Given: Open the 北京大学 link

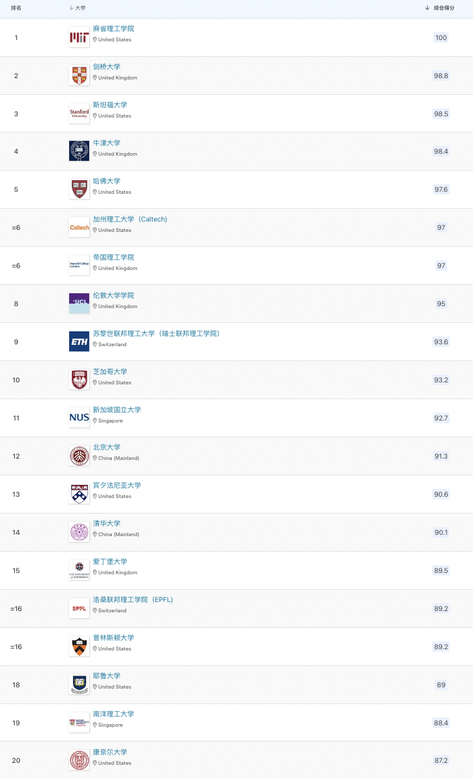Looking at the screenshot, I should point(107,447).
